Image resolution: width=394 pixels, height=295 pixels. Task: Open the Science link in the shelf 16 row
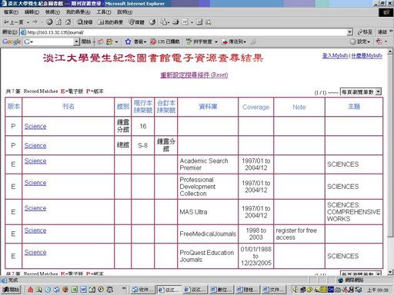tap(35, 126)
